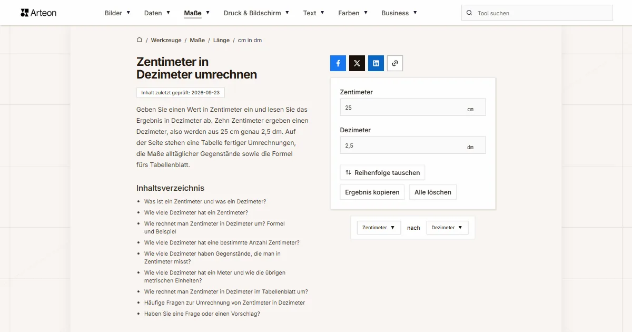Screen dimensions: 632x332
Task: Click the Arteon logo
Action: point(38,13)
